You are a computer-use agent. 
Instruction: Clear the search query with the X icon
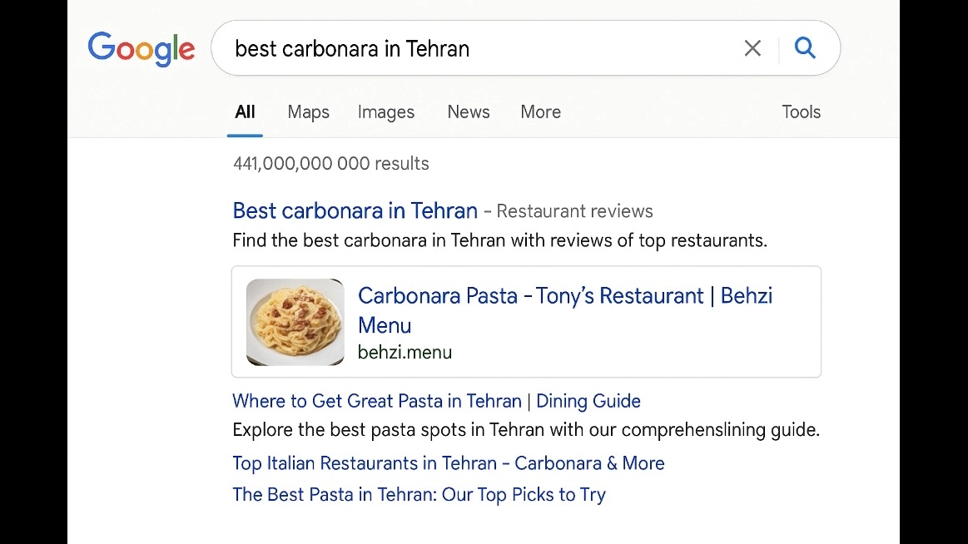point(752,48)
